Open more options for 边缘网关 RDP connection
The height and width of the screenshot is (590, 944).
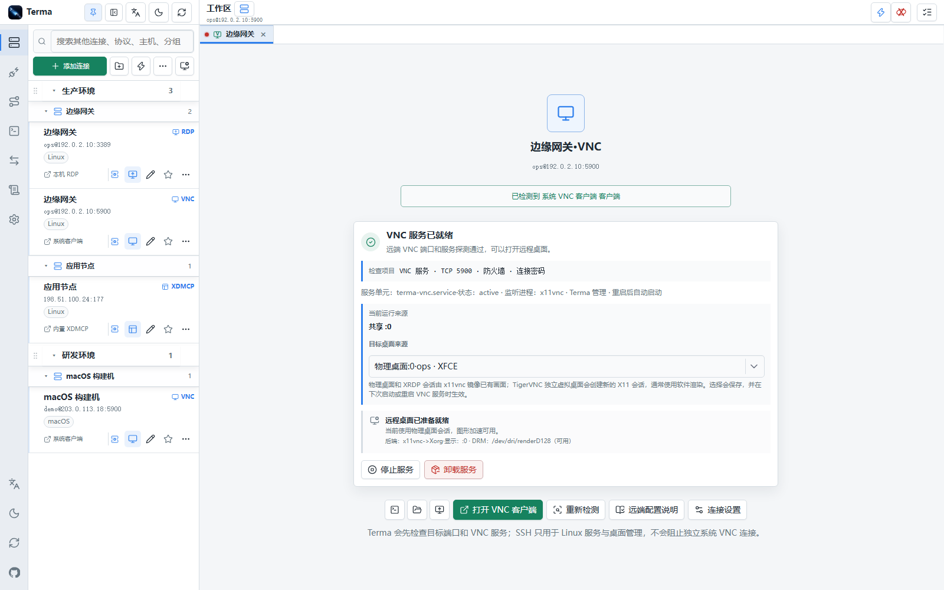186,175
